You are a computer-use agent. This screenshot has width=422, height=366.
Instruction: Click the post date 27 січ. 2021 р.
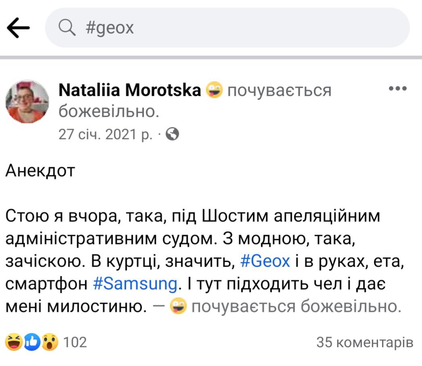pyautogui.click(x=105, y=134)
